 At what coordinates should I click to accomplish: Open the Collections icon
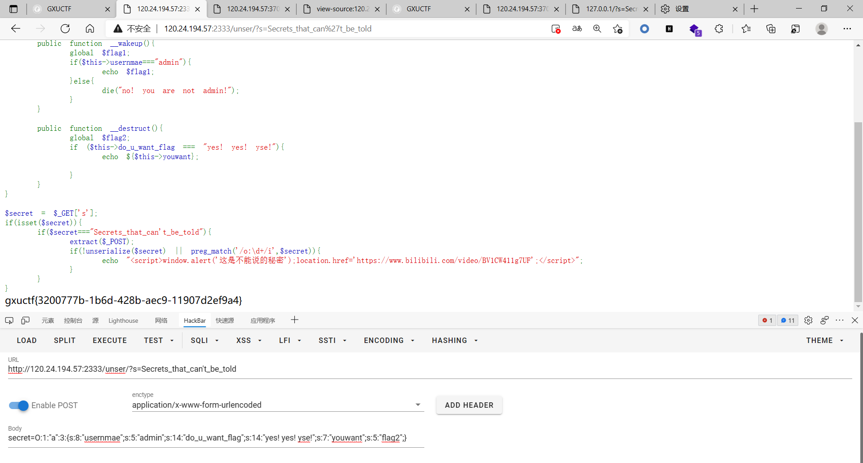point(771,29)
